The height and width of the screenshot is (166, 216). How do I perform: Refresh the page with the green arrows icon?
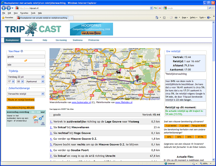pyautogui.click(x=155, y=8)
